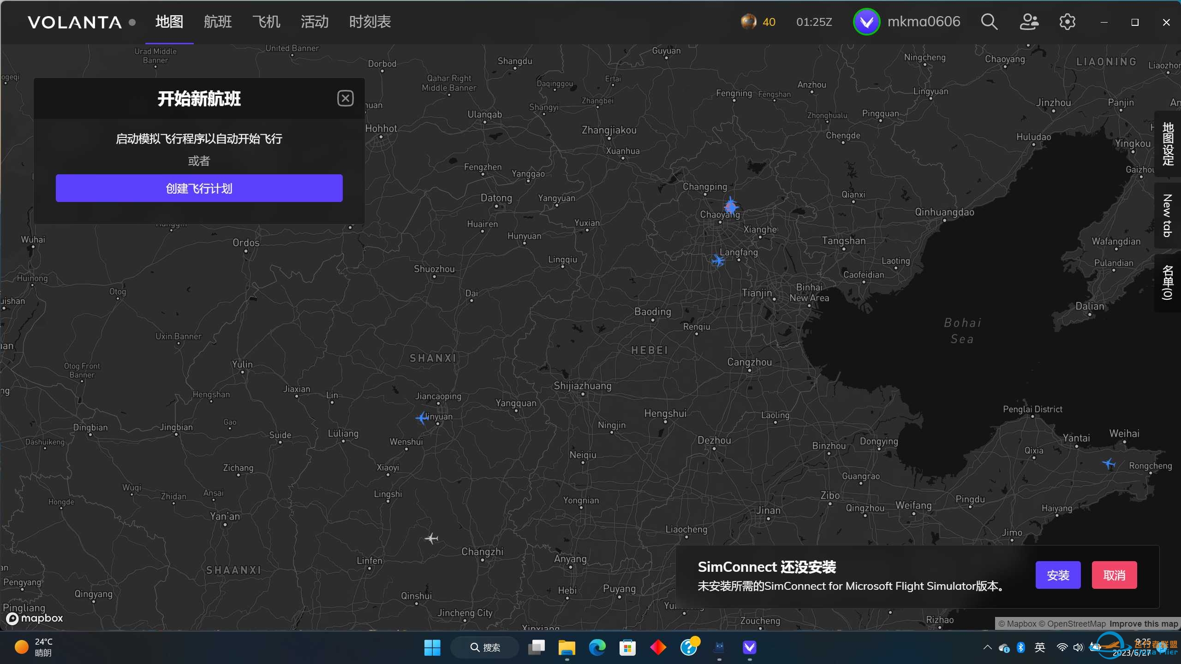1181x664 pixels.
Task: Open Volanta settings gear icon
Action: click(x=1067, y=22)
